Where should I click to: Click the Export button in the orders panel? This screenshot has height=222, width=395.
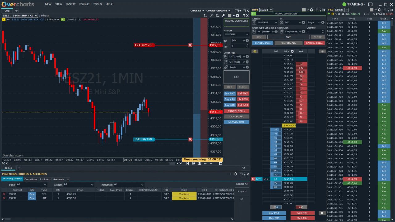coord(242,191)
